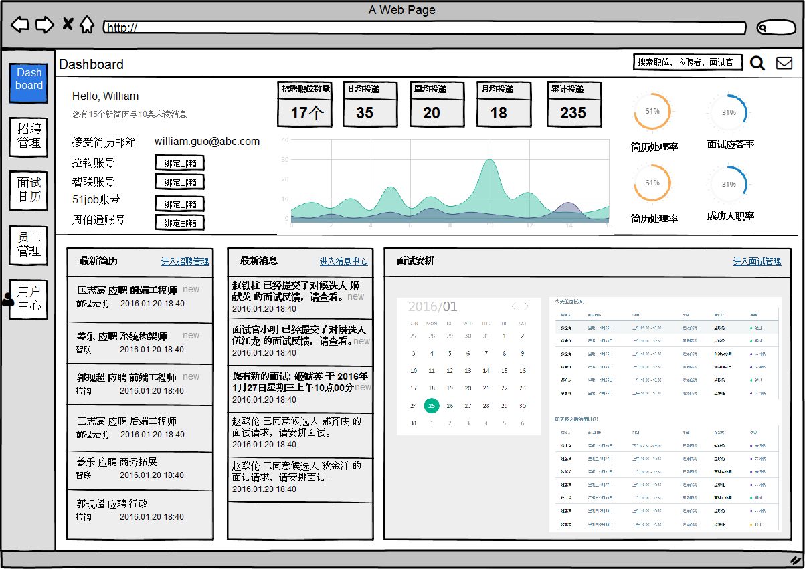Open the 招聘管理 sidebar tab
Screen dimensions: 805x569
click(29, 136)
